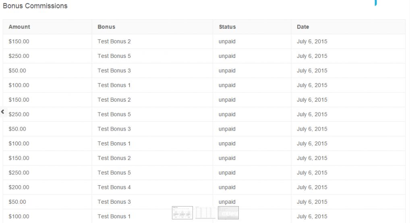
Task: Click the Status column header
Action: pyautogui.click(x=227, y=27)
